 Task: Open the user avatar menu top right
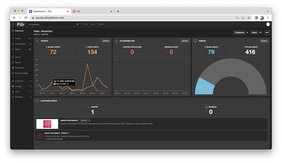pyautogui.click(x=268, y=24)
